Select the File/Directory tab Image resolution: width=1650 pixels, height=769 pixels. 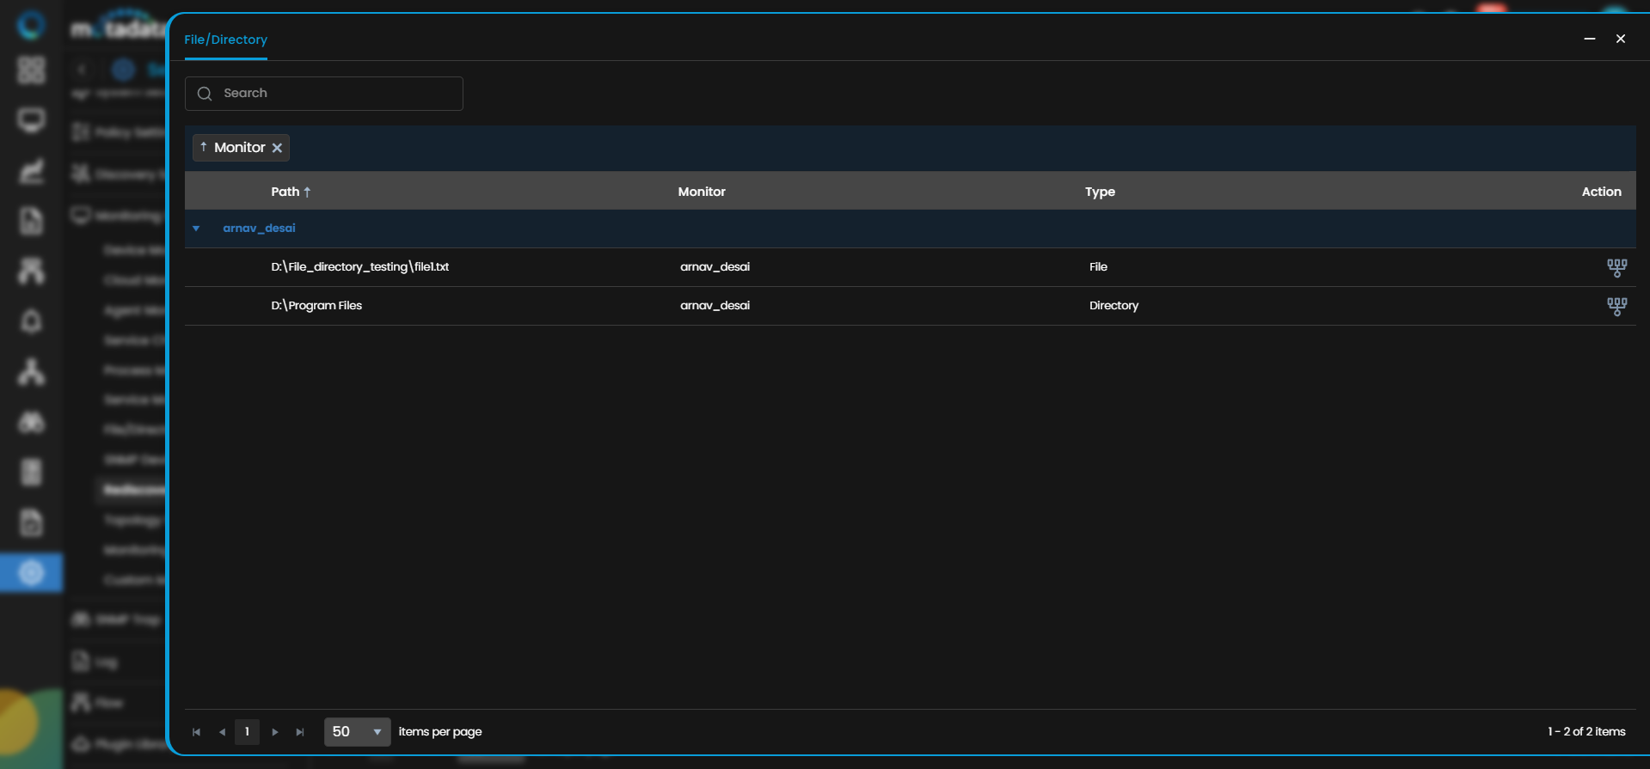pos(225,40)
